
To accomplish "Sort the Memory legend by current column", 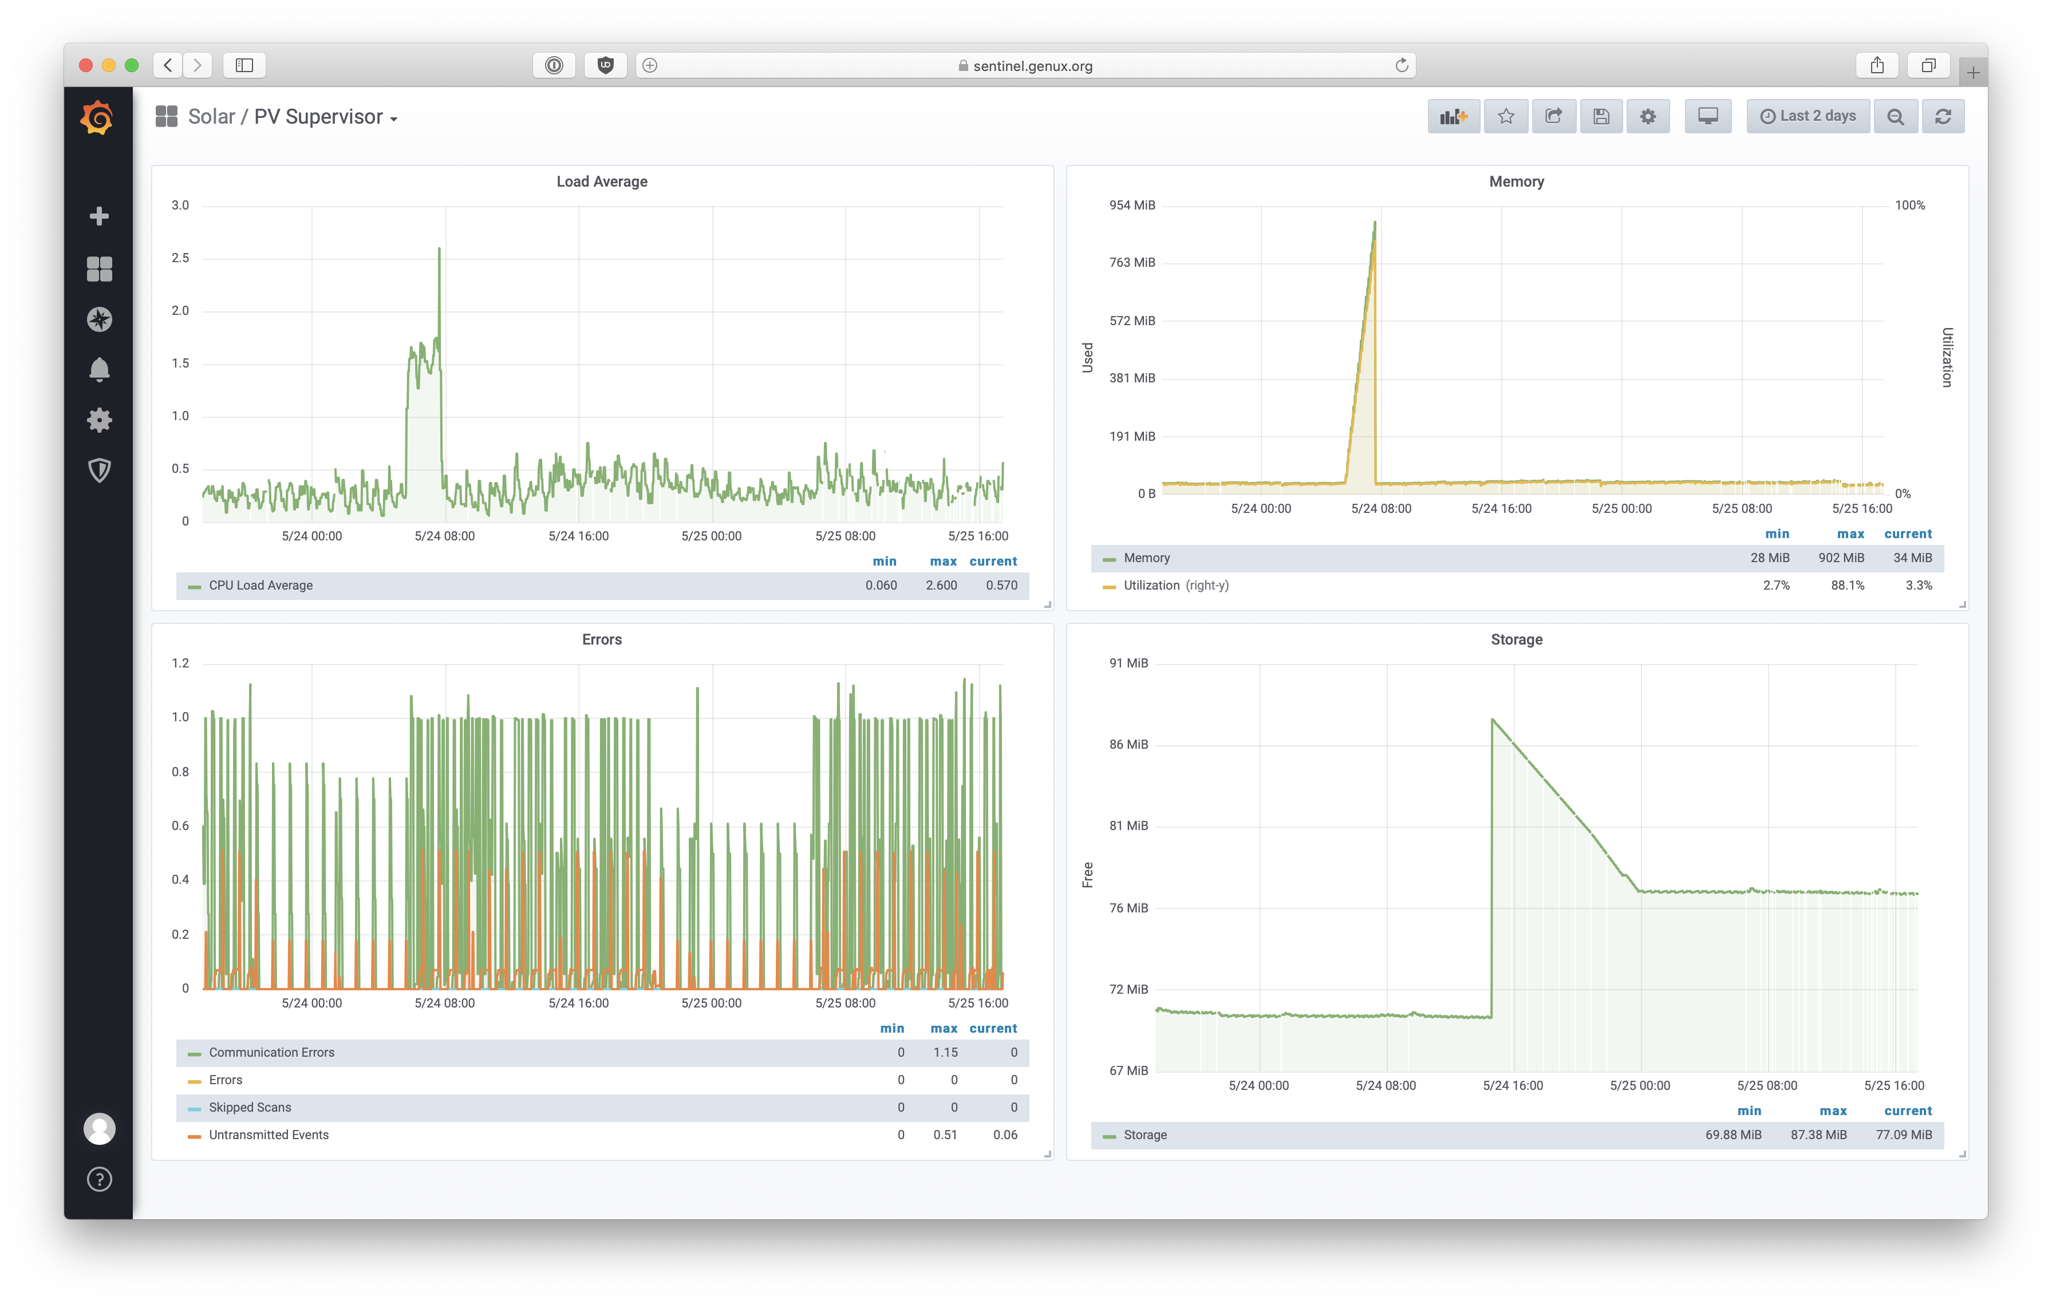I will coord(1907,534).
